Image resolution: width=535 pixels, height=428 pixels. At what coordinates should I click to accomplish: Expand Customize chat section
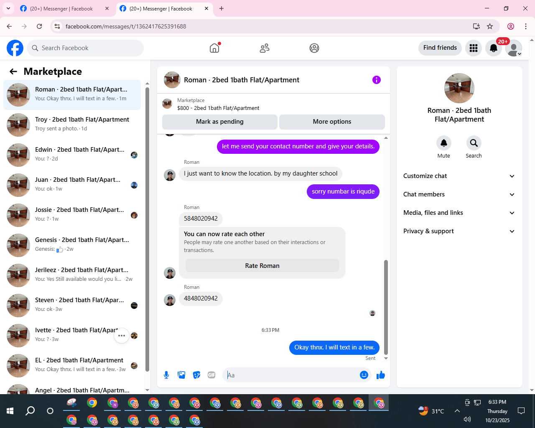pyautogui.click(x=459, y=176)
